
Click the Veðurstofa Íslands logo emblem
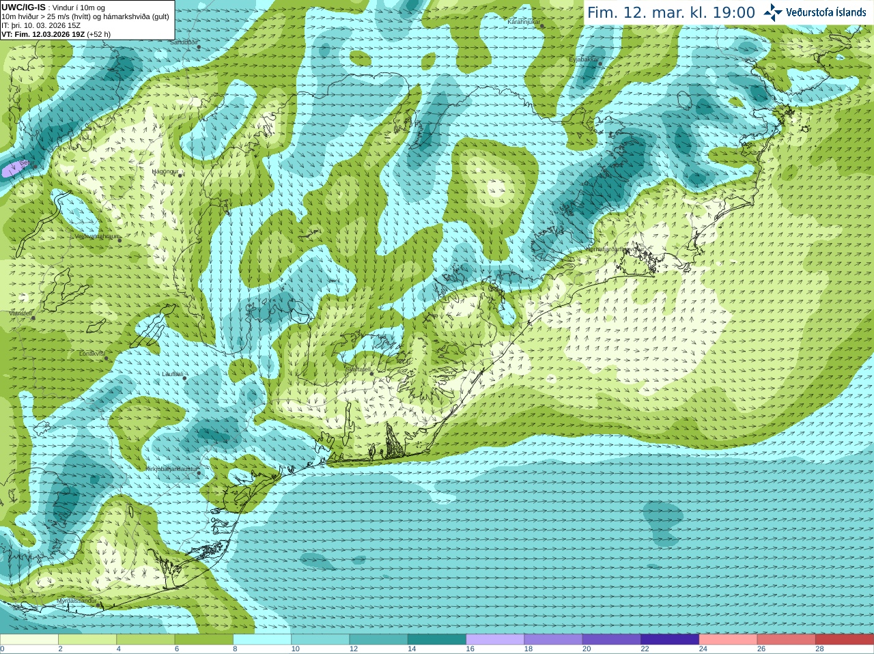773,12
